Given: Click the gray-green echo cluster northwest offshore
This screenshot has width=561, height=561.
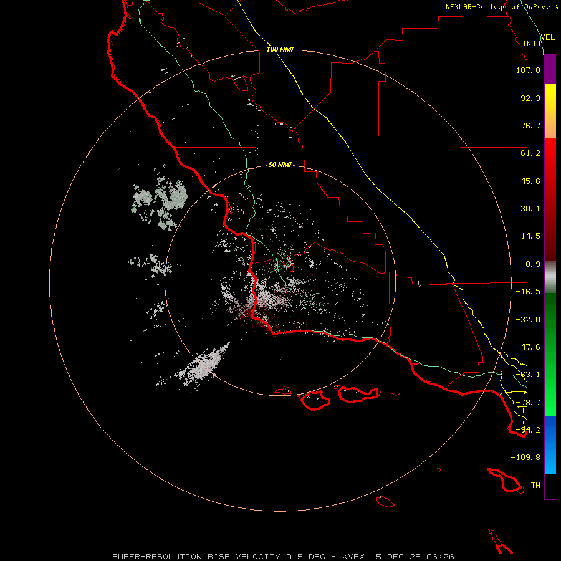Looking at the screenshot, I should click(159, 199).
